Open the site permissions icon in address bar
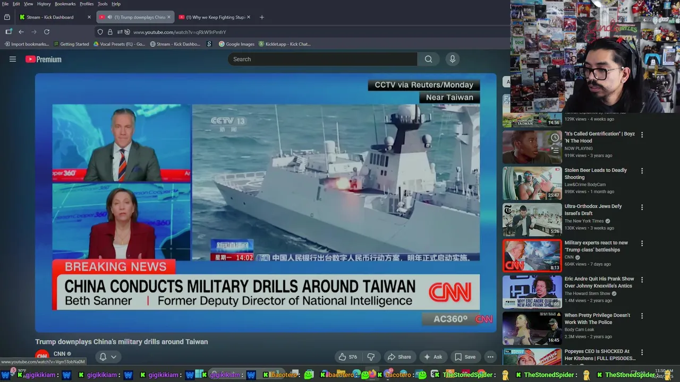The width and height of the screenshot is (680, 382). pyautogui.click(x=119, y=32)
